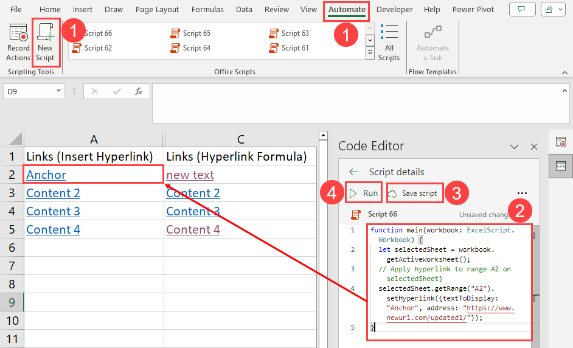Open Script 66 from gallery
This screenshot has width=573, height=348.
click(98, 33)
